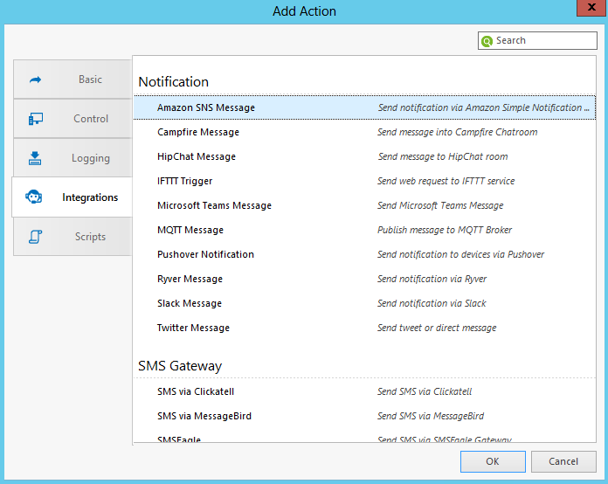608x484 pixels.
Task: Click 'Publish message to MQTT Broker' description
Action: pos(445,230)
